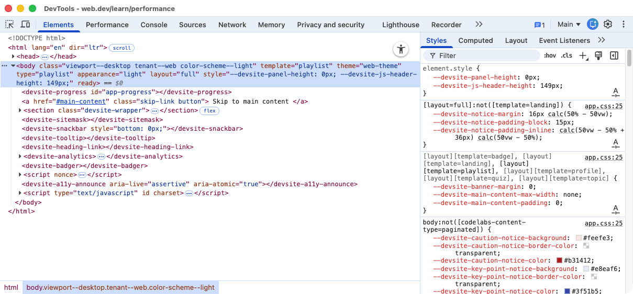Image resolution: width=633 pixels, height=294 pixels.
Task: Collapse the body element node
Action: coord(14,66)
